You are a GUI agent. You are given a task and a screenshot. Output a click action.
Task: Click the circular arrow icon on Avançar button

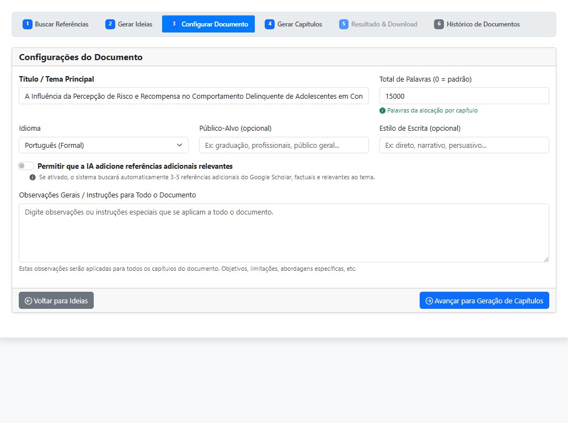click(428, 301)
